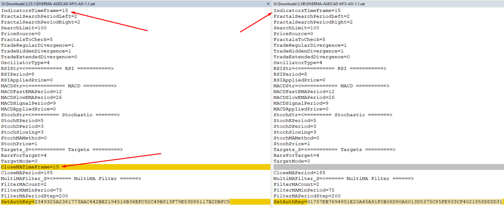Click SetAuthKey line starting 2349325A
This screenshot has width=504, height=208.
pyautogui.click(x=135, y=202)
